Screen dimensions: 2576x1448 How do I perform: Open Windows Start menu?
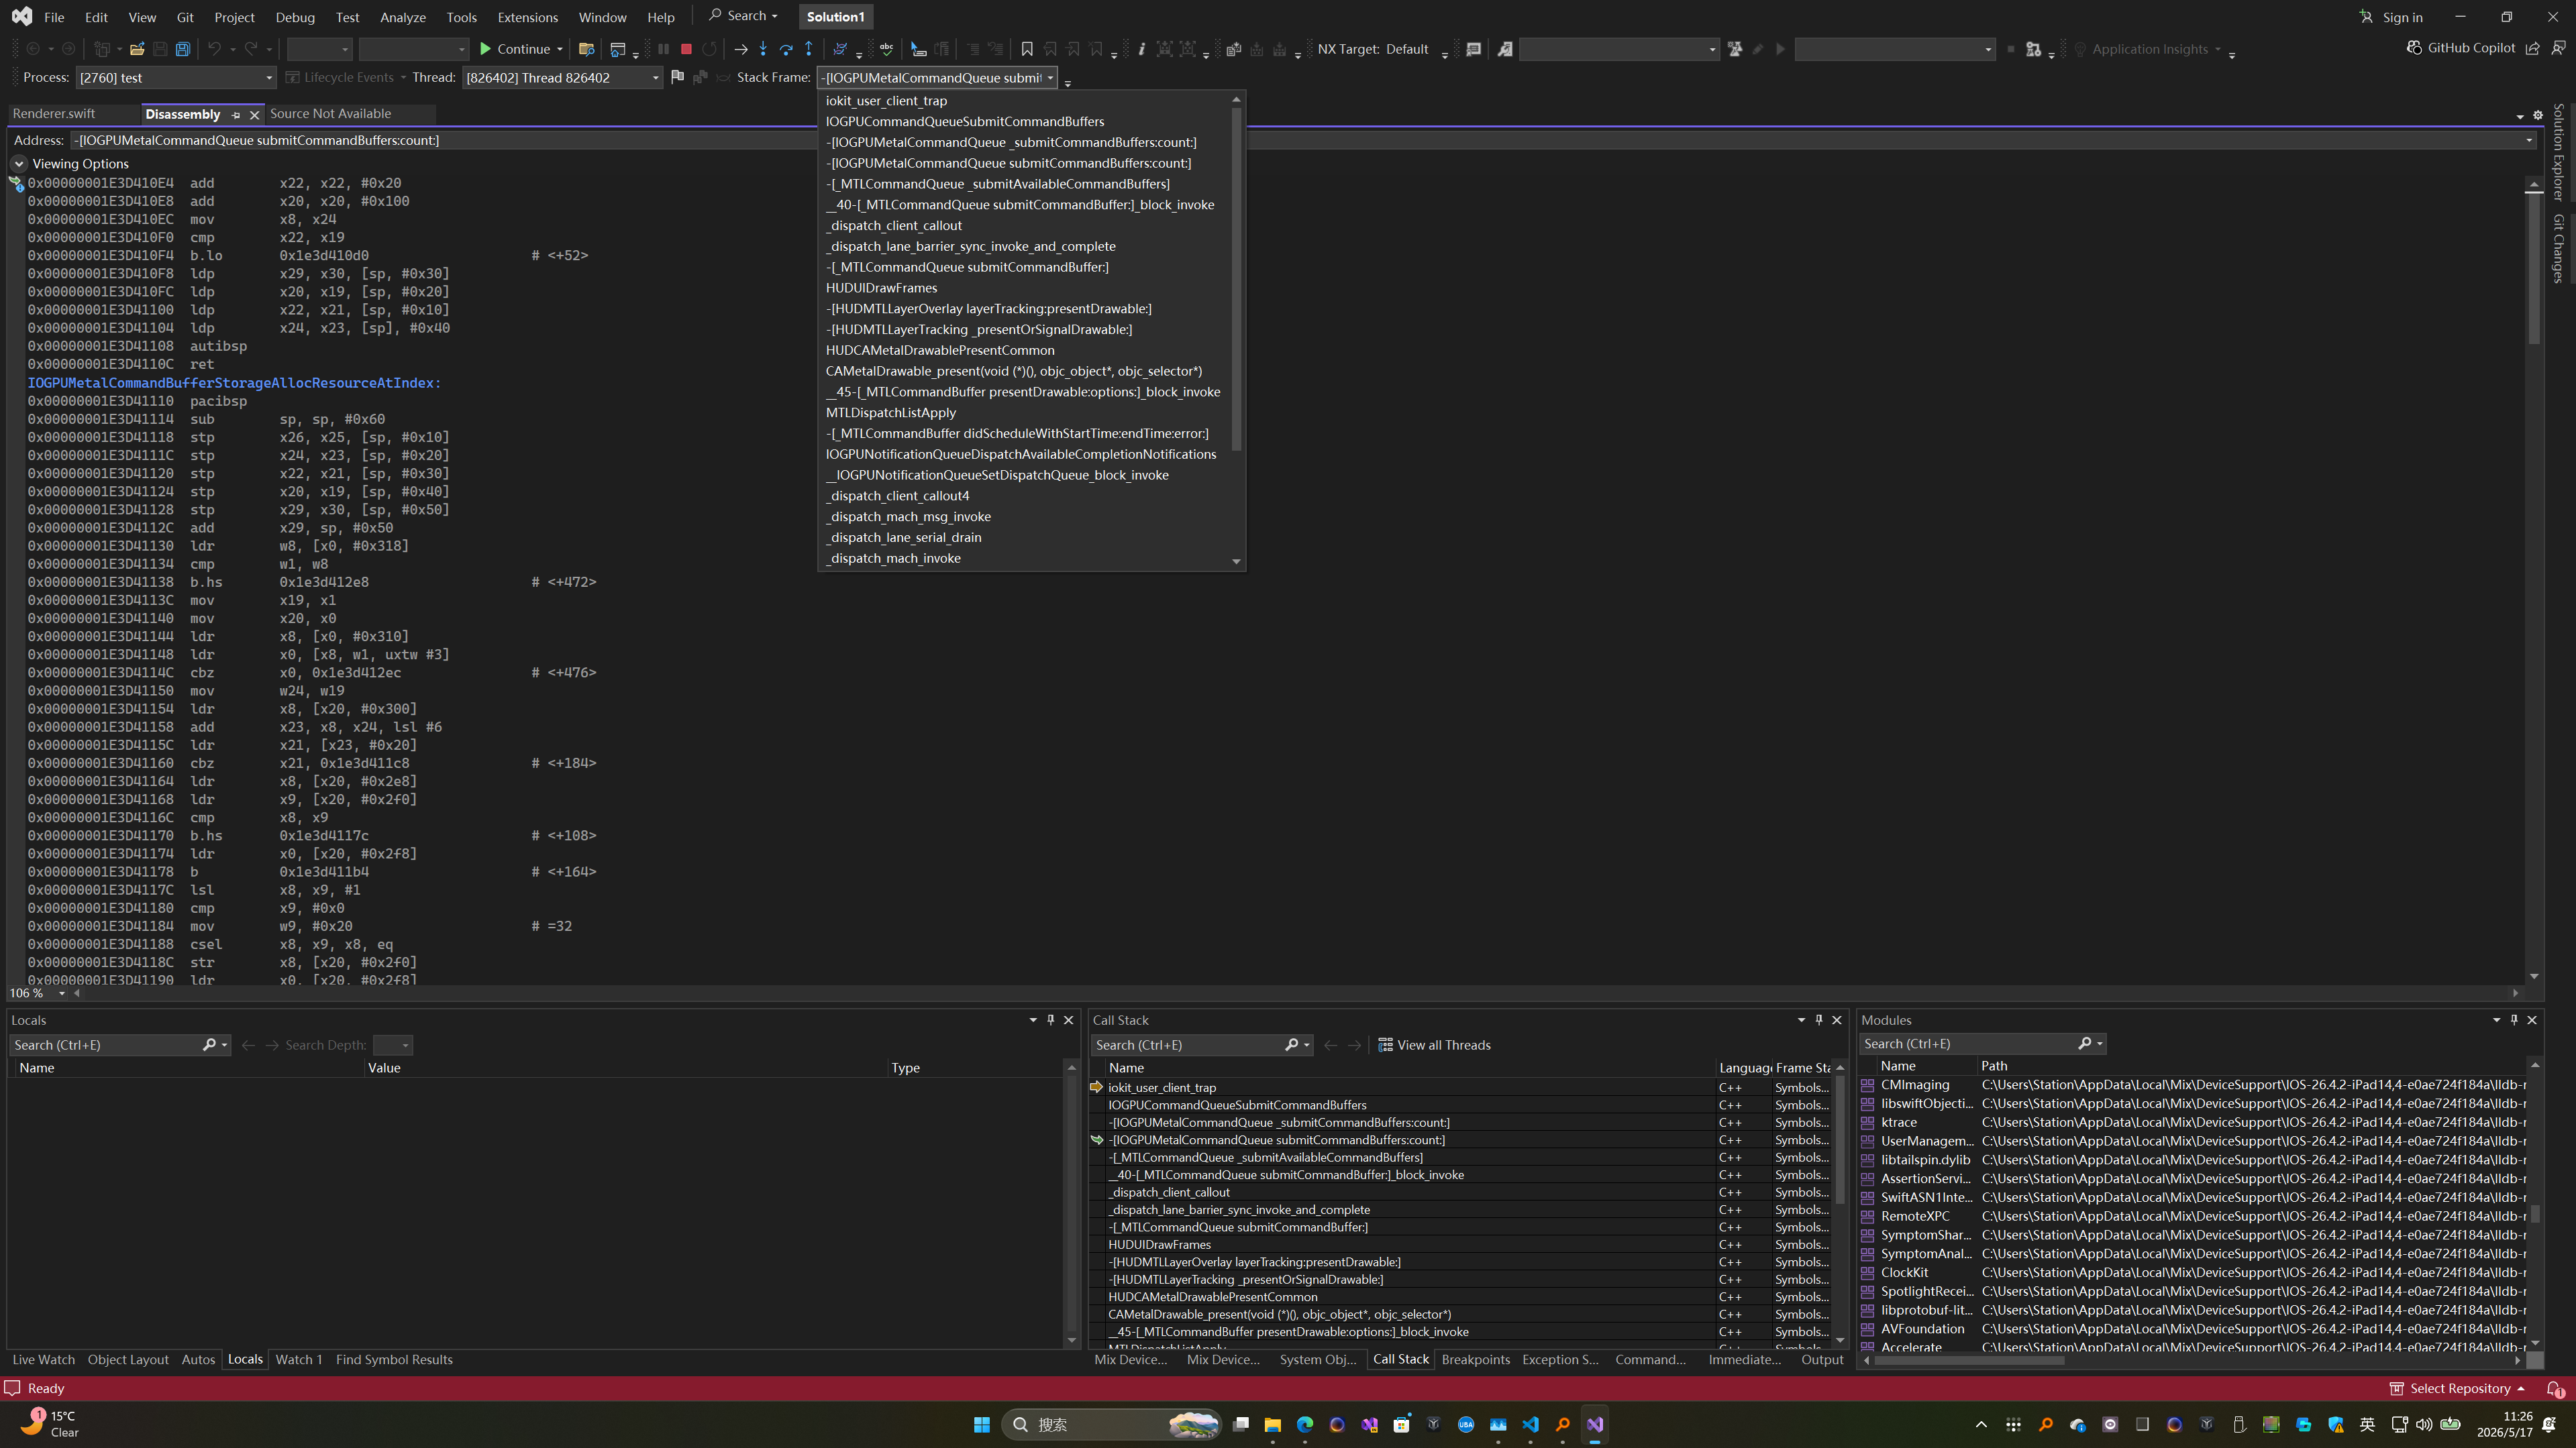point(982,1424)
